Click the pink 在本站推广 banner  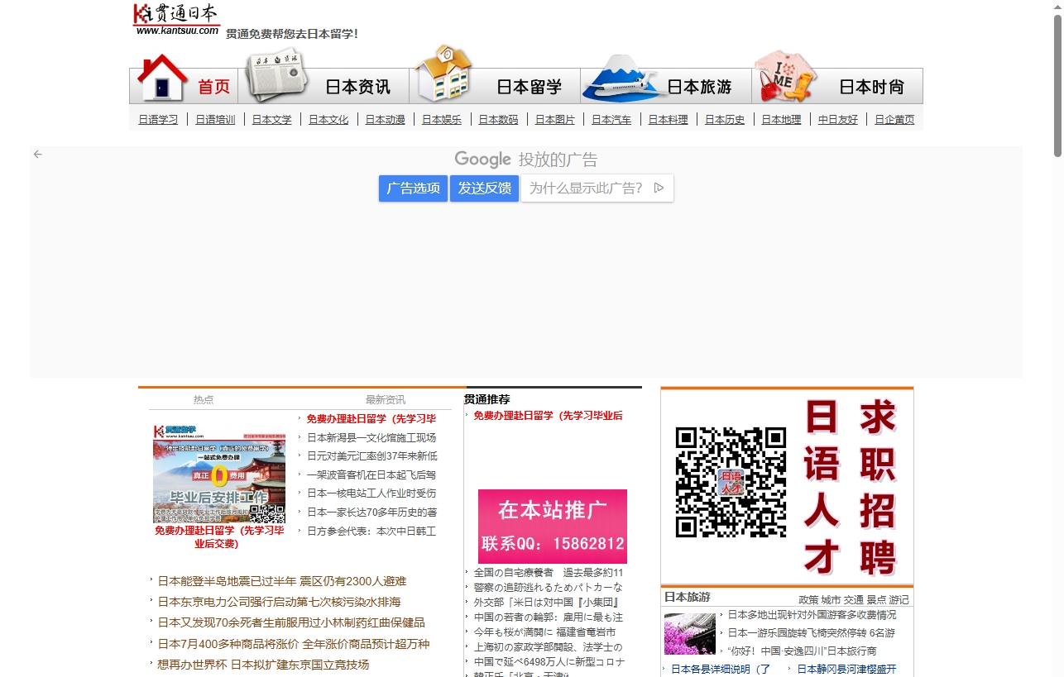553,527
